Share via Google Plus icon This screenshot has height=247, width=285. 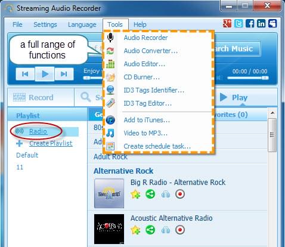coord(227,23)
